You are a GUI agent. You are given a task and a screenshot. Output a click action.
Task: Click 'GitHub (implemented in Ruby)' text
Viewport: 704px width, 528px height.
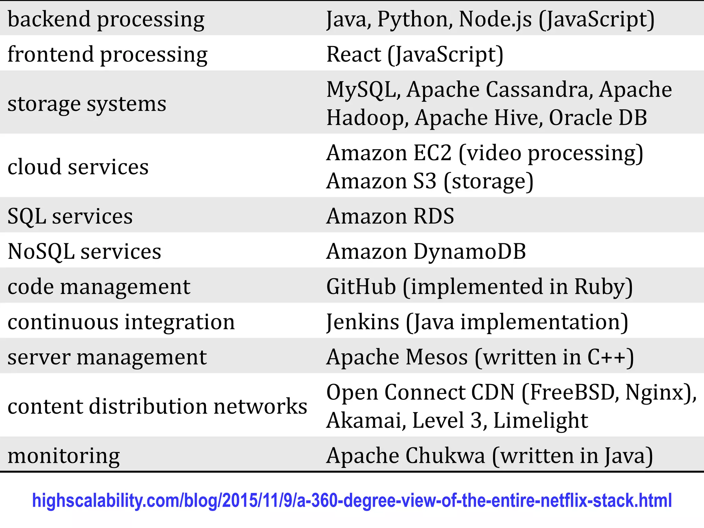point(479,287)
